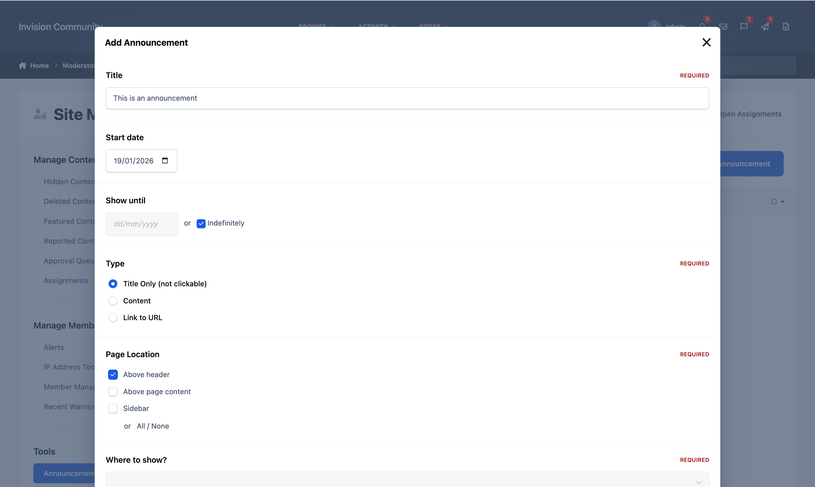This screenshot has width=815, height=487.
Task: Uncheck the Above header location
Action: 113,375
